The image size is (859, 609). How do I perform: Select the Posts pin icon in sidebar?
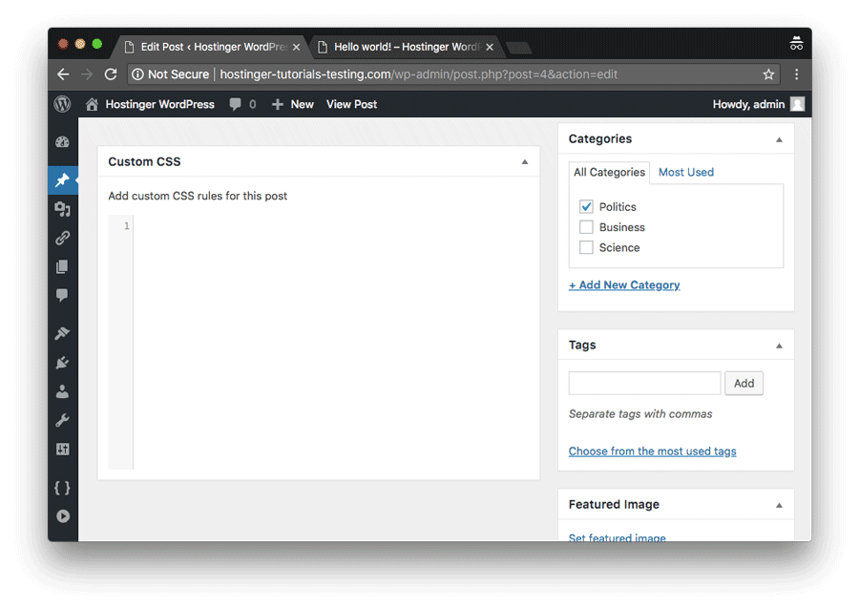pos(62,179)
